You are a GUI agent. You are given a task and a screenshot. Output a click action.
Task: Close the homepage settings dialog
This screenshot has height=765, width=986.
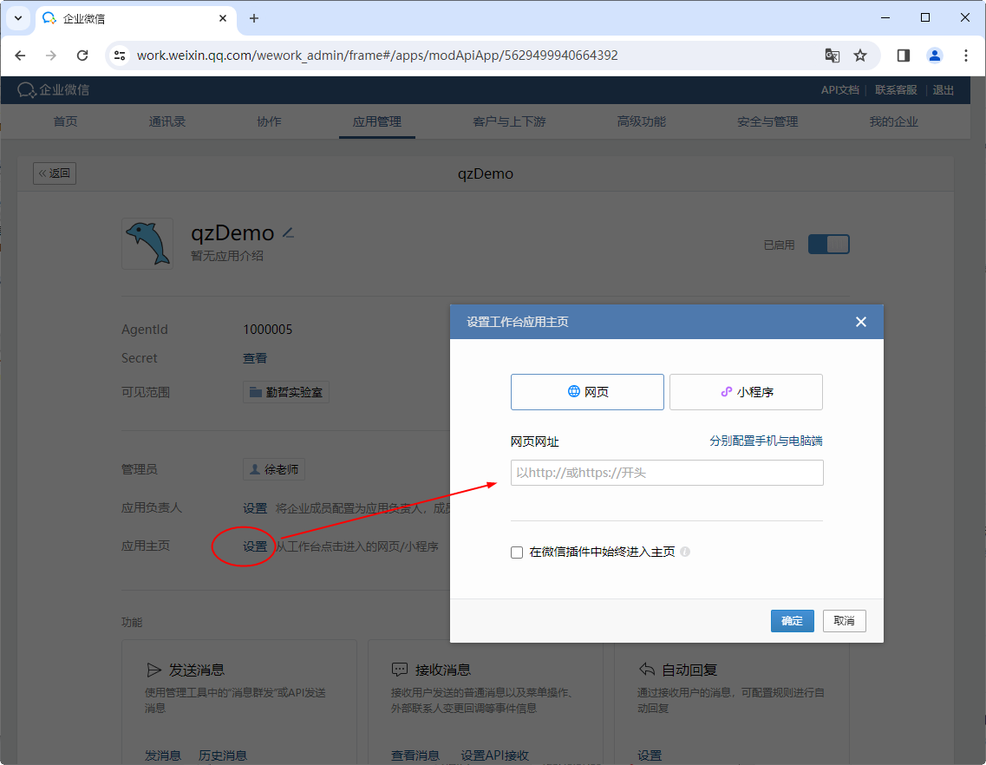(860, 322)
